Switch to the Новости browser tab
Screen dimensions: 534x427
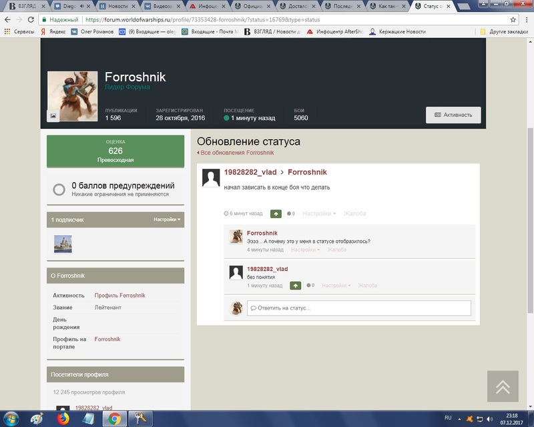117,6
